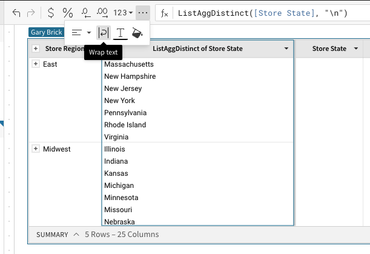The image size is (370, 254).
Task: Click the redo arrow icon
Action: 31,13
